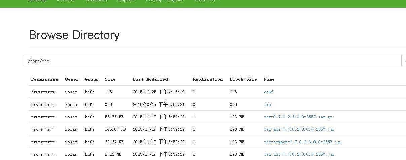Click the Name column header

pos(269,79)
